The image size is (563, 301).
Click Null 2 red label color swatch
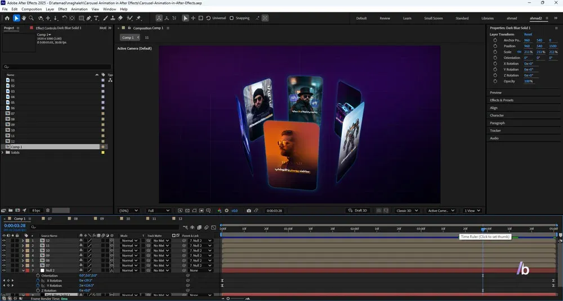[x=27, y=271]
